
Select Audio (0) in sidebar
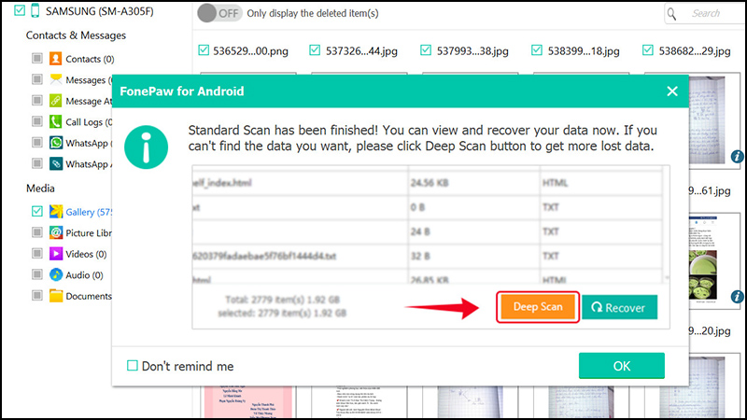coord(84,274)
